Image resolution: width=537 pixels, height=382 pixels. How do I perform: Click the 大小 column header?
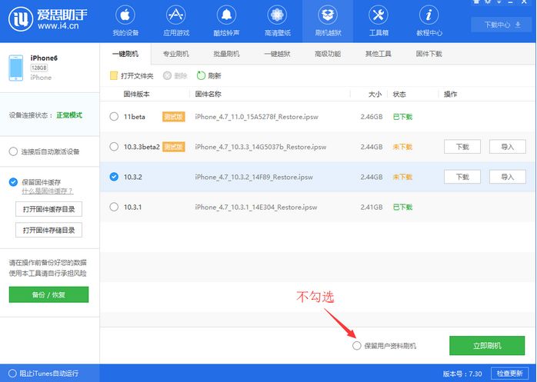tap(375, 94)
